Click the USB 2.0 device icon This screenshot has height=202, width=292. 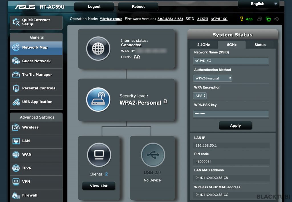[153, 155]
